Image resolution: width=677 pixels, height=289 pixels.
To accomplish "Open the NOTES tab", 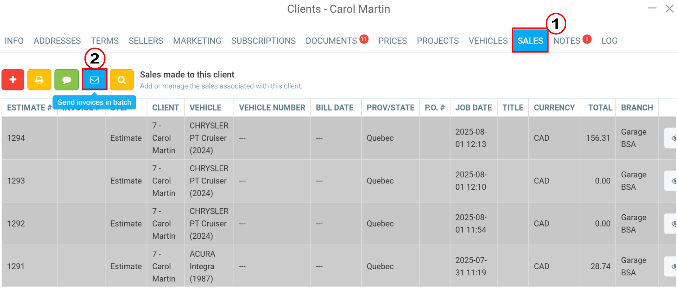I will coord(567,41).
